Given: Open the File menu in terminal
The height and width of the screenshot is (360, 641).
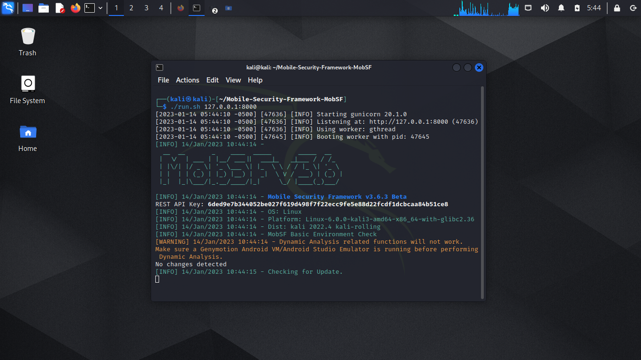Looking at the screenshot, I should pyautogui.click(x=163, y=80).
